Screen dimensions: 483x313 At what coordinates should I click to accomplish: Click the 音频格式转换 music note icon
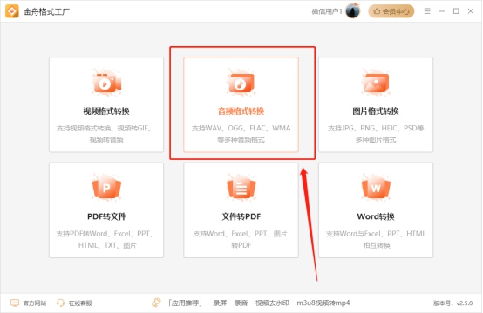click(x=241, y=83)
